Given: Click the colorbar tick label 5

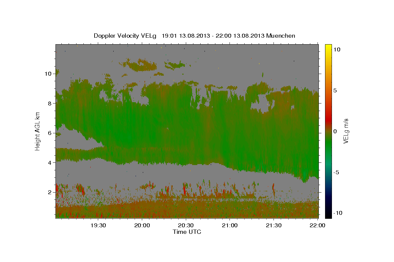Looking at the screenshot, I should [335, 90].
